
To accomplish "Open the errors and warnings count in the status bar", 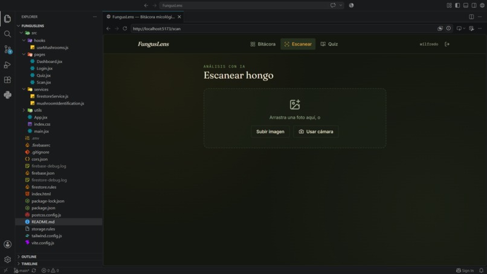I will click(x=50, y=270).
